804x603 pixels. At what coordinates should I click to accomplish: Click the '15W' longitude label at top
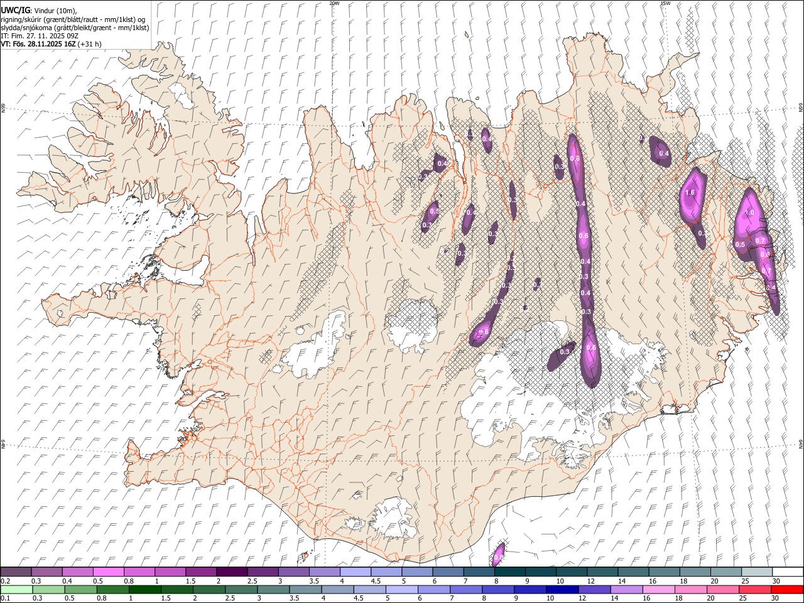[665, 3]
